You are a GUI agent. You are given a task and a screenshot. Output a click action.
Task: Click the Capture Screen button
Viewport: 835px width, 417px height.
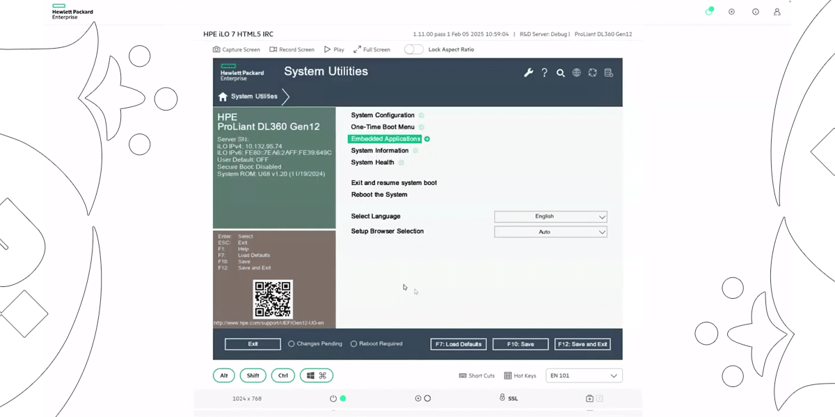click(237, 50)
